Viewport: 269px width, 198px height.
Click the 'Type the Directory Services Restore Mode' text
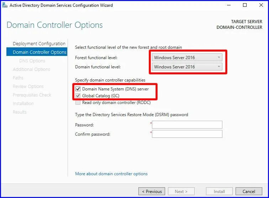pos(132,115)
